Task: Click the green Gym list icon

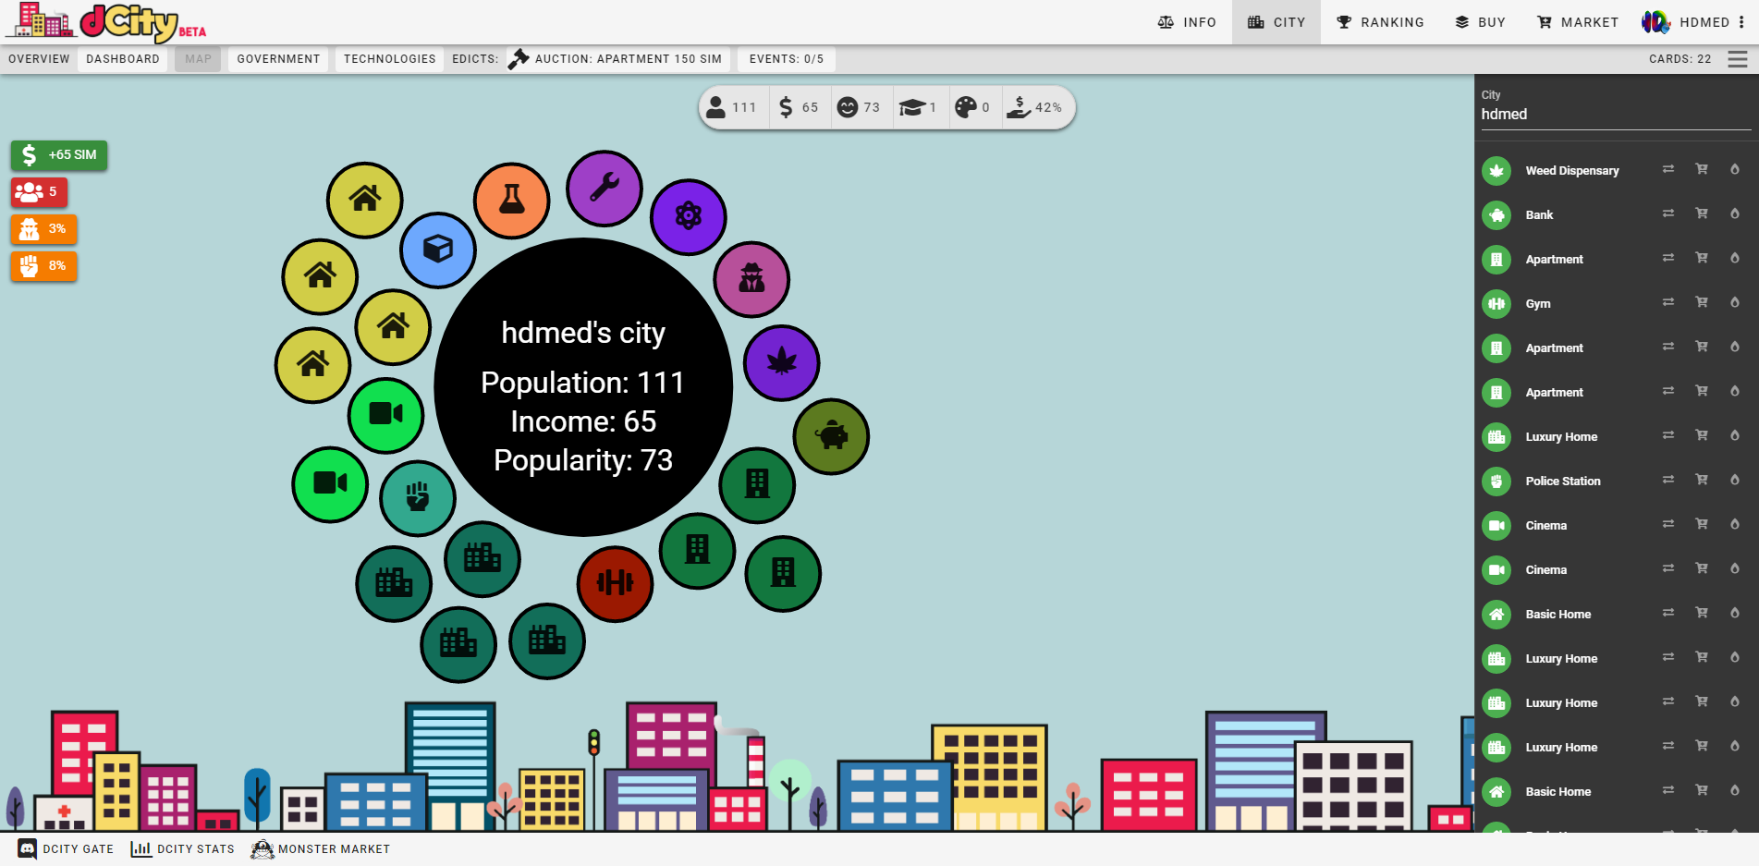Action: [1496, 304]
